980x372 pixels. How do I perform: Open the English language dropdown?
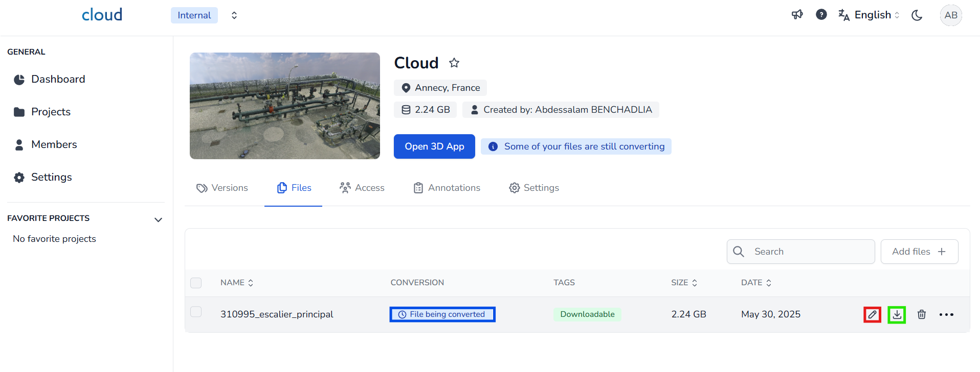coord(869,15)
